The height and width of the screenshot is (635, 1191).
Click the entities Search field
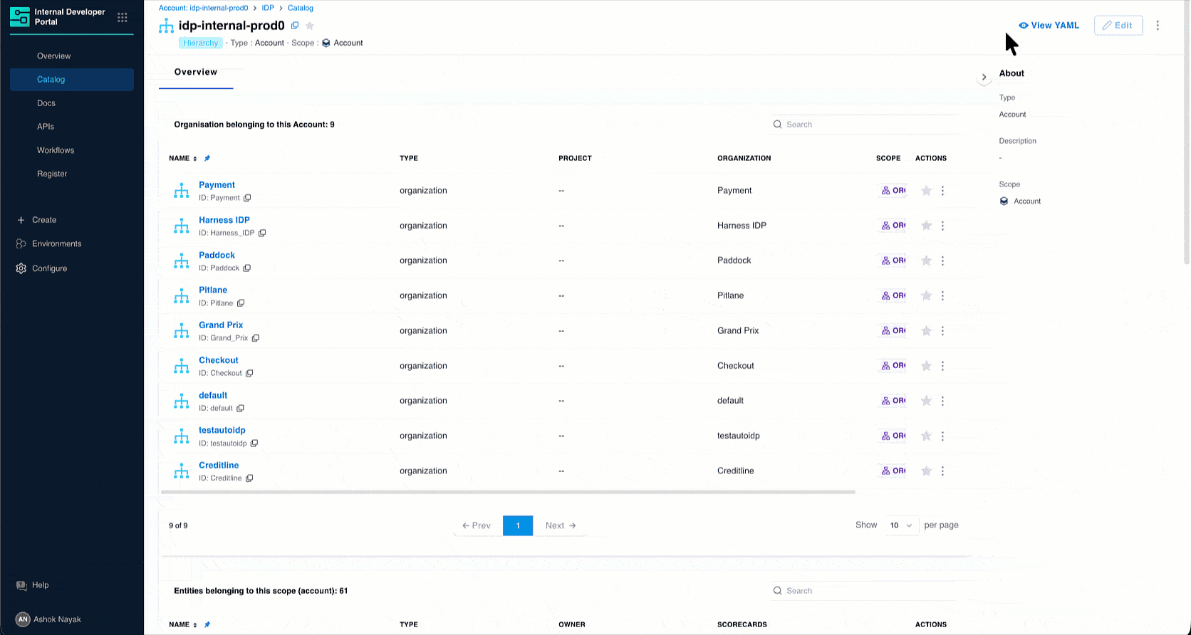point(865,591)
